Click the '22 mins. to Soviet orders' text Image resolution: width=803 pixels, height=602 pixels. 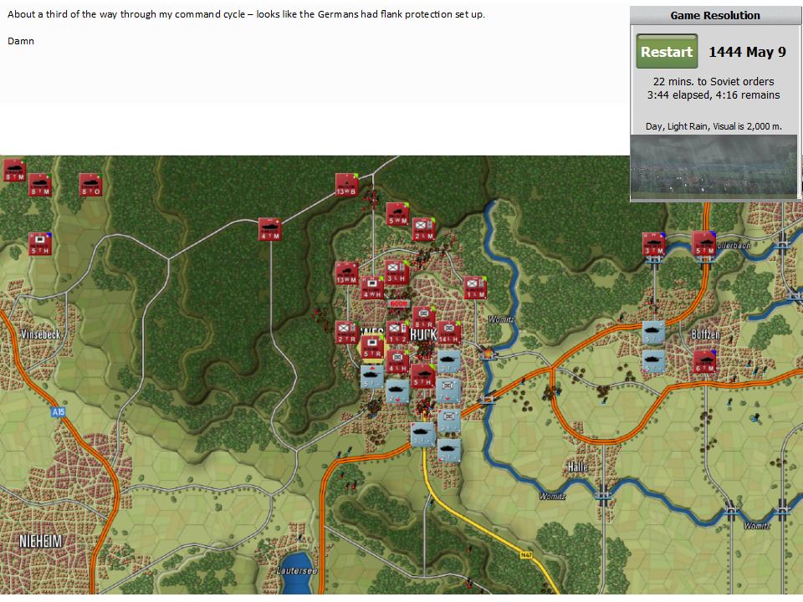pos(713,81)
